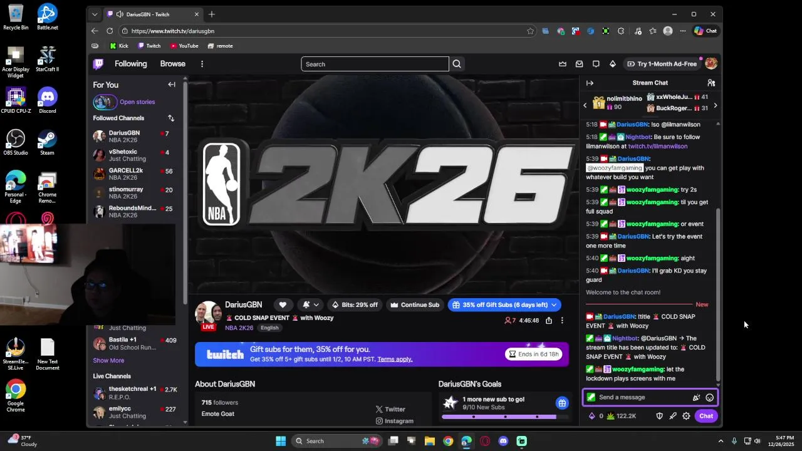Open the Following tab

click(130, 64)
